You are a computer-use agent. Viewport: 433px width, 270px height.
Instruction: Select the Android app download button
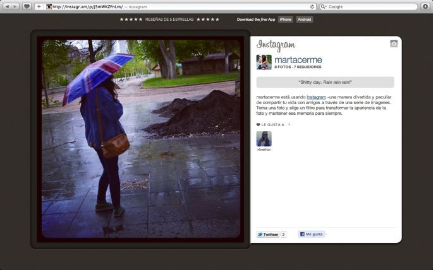[x=304, y=20]
